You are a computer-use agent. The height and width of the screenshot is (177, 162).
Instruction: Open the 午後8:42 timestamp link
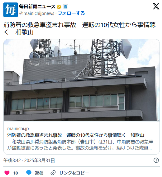pyautogui.click(x=29, y=160)
